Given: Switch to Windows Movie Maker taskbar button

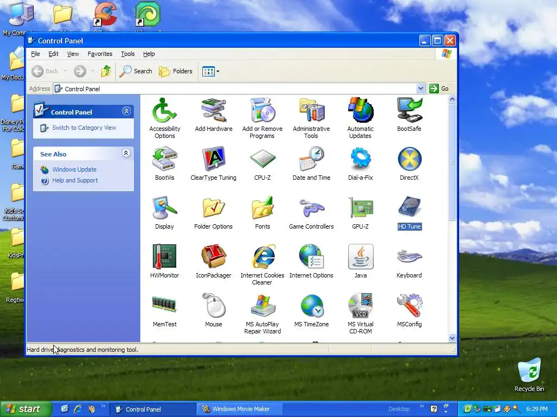Looking at the screenshot, I should (x=240, y=409).
